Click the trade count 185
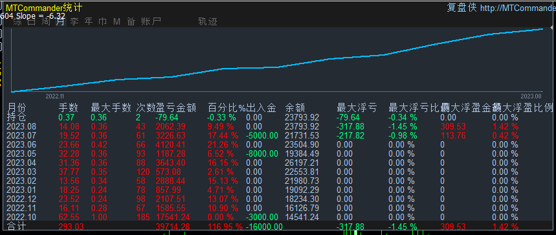556x235 pixels. click(142, 217)
